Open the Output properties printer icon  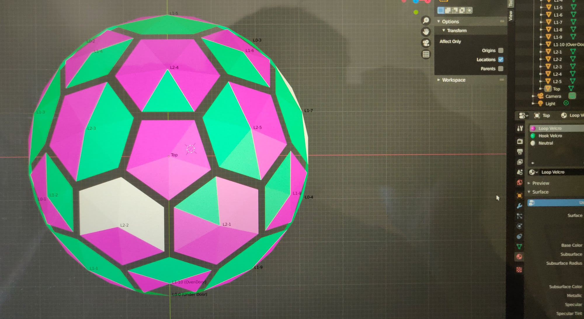pos(520,151)
